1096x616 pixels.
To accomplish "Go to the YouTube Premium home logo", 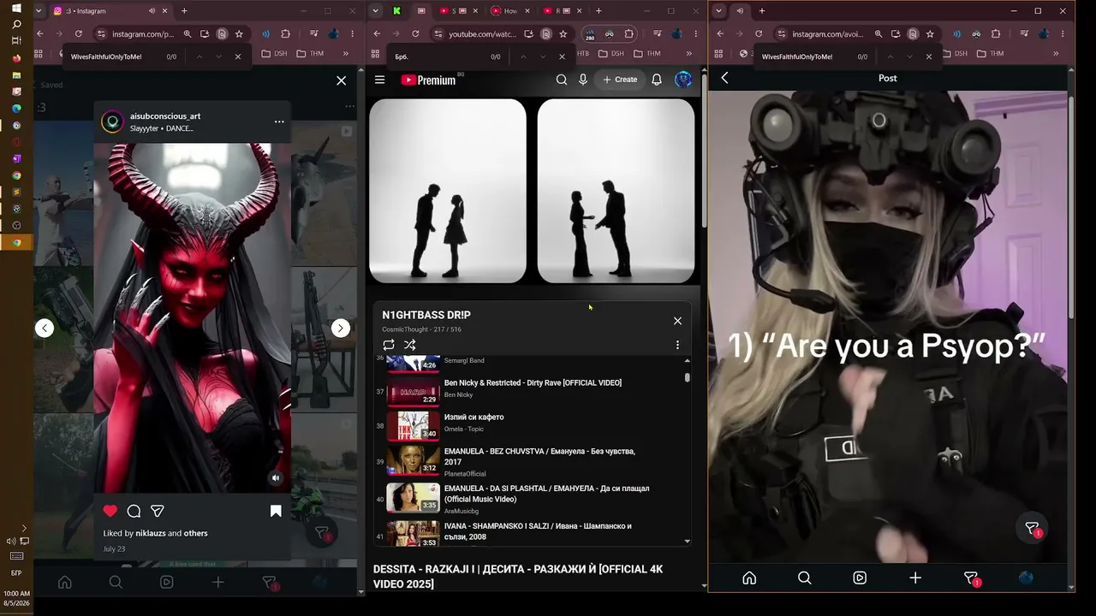I will (x=428, y=80).
